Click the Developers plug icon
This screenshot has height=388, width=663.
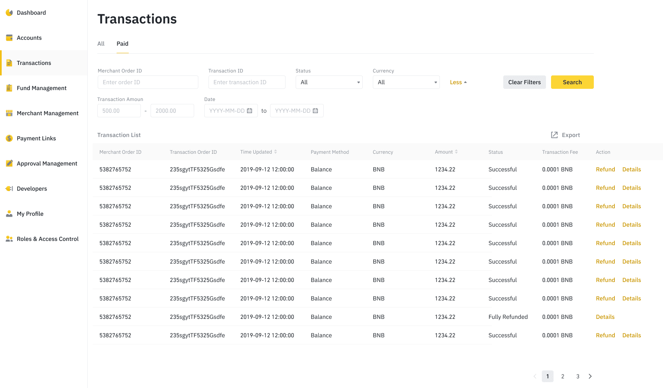[x=9, y=189]
